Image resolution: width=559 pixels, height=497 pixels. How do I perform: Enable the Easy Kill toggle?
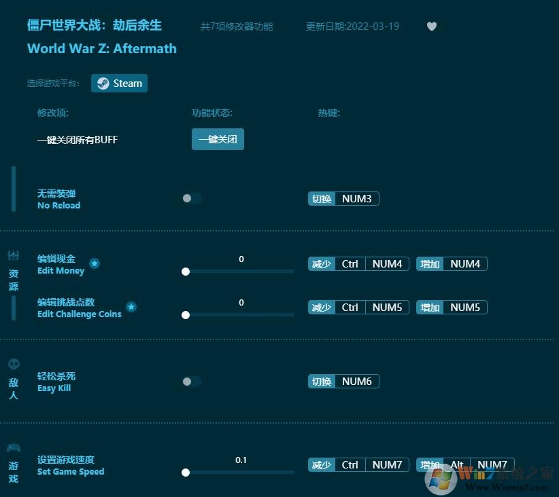191,381
